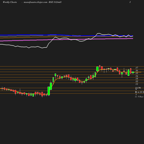144x144 pixels.
Task: Click the tall green breakout candle
Action: (49, 91)
